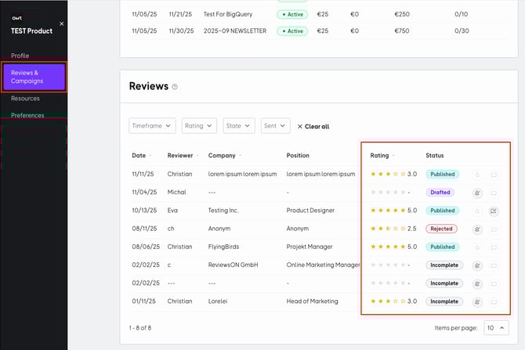Click the edit icon in the ReviewsON GmbH row
The height and width of the screenshot is (350, 525).
477,265
